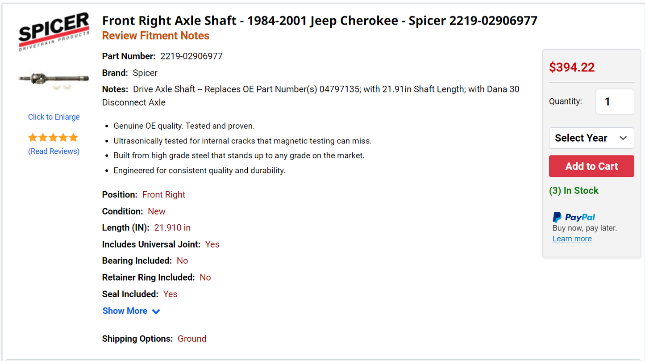Image resolution: width=645 pixels, height=361 pixels.
Task: Open Read Reviews for this part
Action: coord(54,151)
